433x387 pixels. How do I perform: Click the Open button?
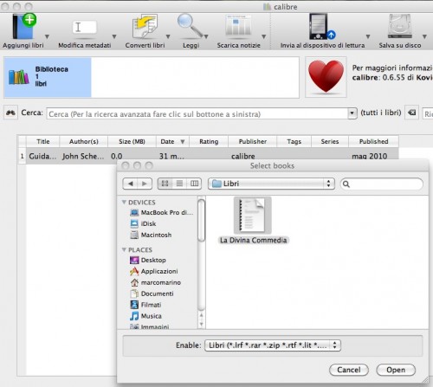click(396, 370)
